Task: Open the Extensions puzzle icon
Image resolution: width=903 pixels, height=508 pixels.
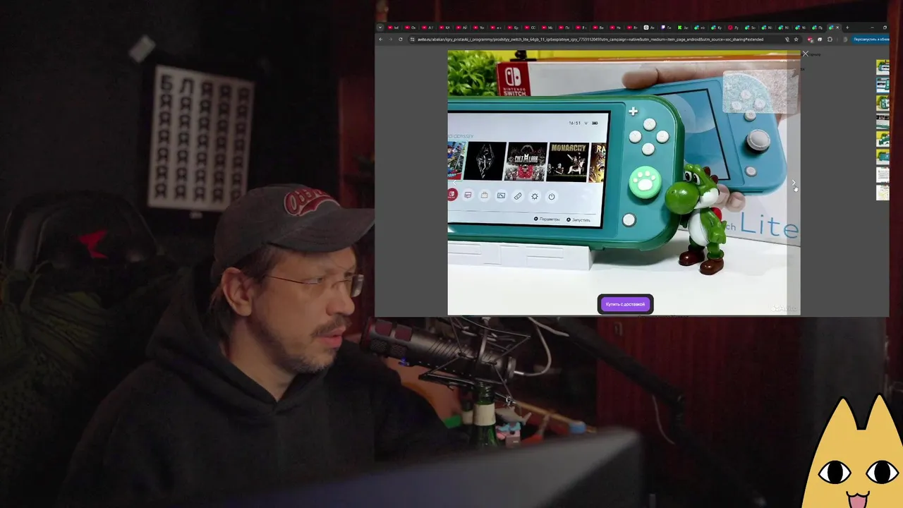Action: tap(830, 40)
